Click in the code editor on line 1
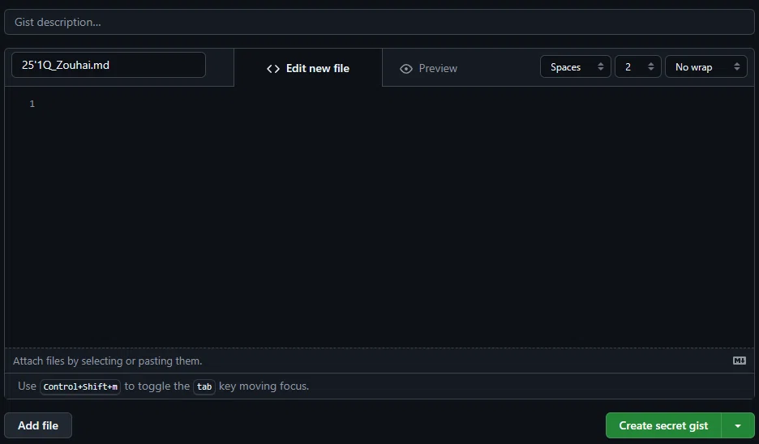The height and width of the screenshot is (444, 759). click(x=397, y=104)
